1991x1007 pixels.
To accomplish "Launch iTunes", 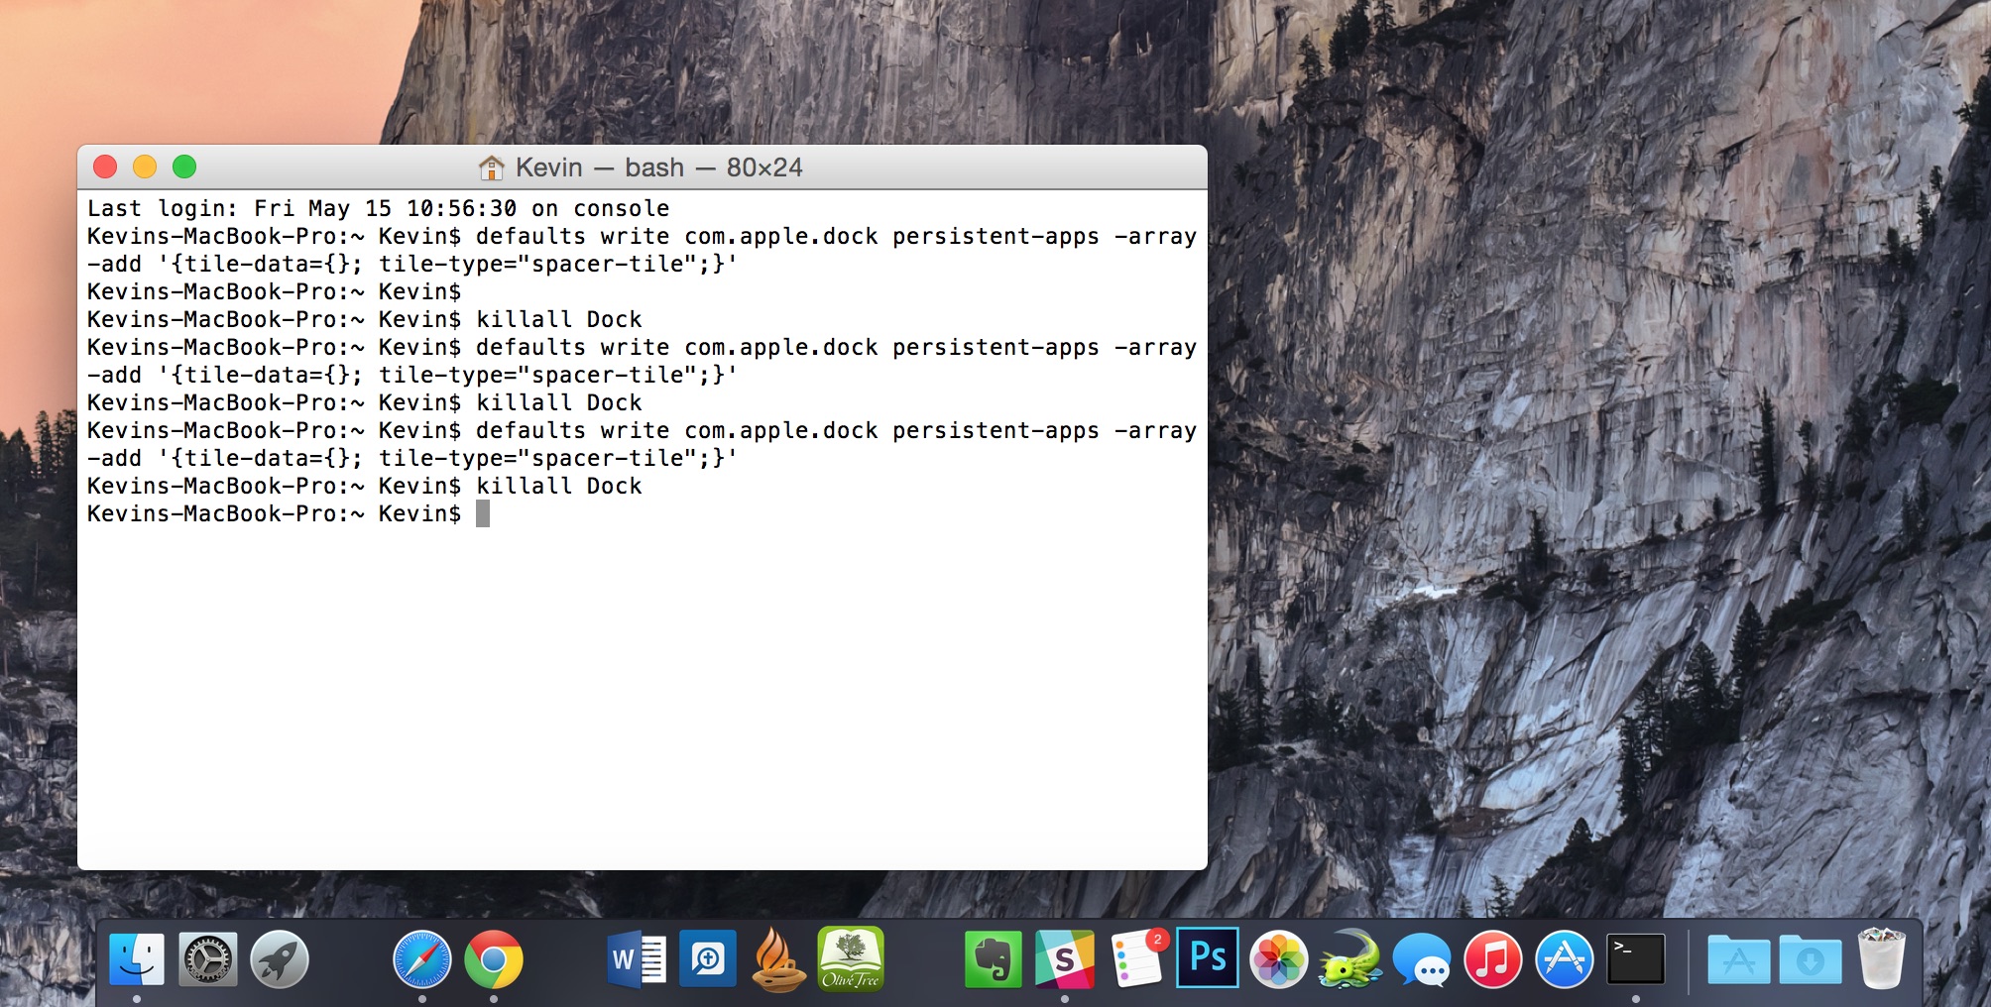I will pyautogui.click(x=1494, y=959).
